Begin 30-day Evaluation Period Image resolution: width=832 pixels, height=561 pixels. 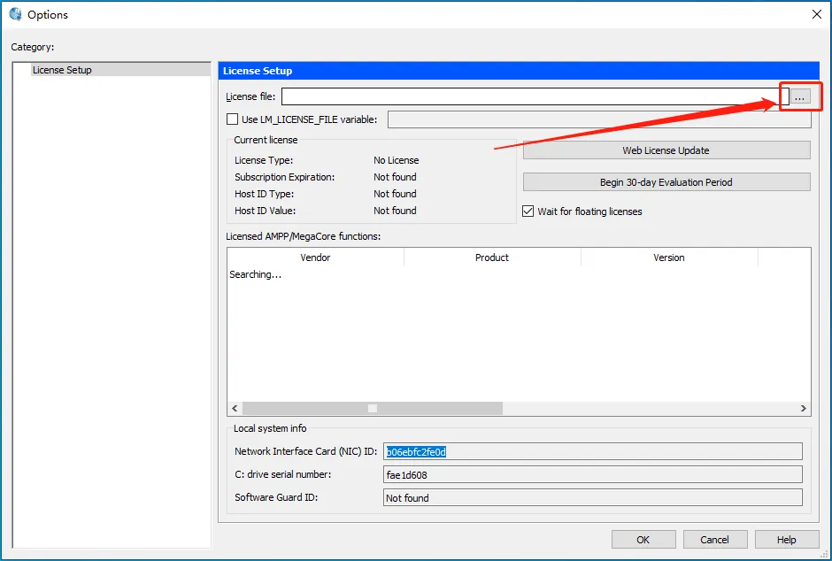click(666, 182)
